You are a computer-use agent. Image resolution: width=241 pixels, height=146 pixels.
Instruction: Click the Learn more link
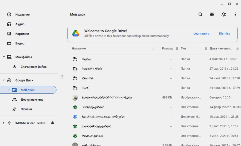[201, 33]
